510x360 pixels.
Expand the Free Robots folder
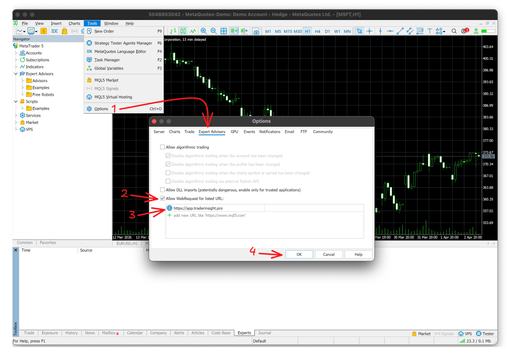(22, 95)
